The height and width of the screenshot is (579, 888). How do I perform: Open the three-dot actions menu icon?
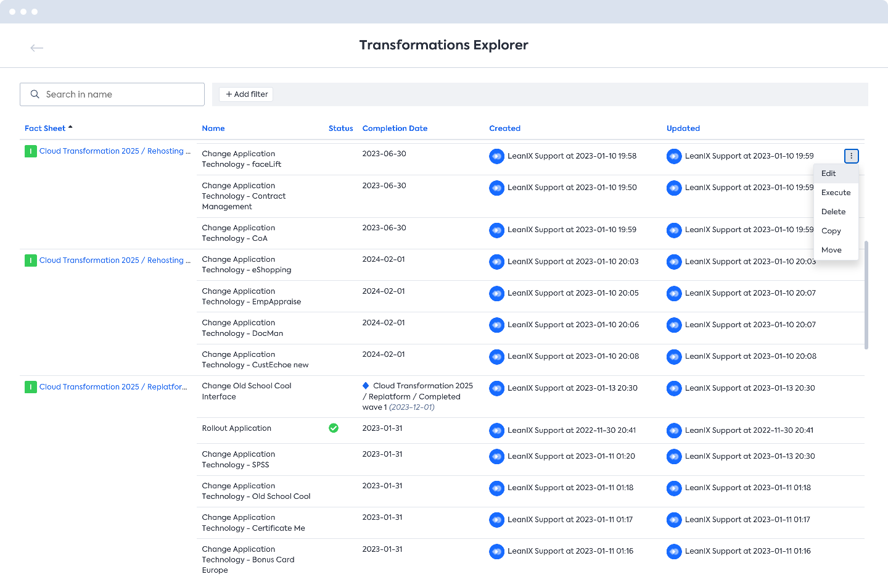(x=851, y=156)
